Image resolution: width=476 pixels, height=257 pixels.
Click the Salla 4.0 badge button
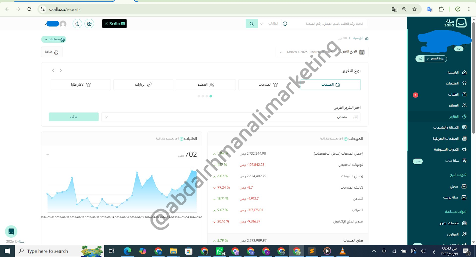coord(114,23)
